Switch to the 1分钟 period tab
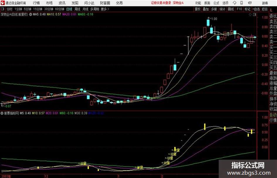The height and width of the screenshot is (178, 277). [18, 9]
